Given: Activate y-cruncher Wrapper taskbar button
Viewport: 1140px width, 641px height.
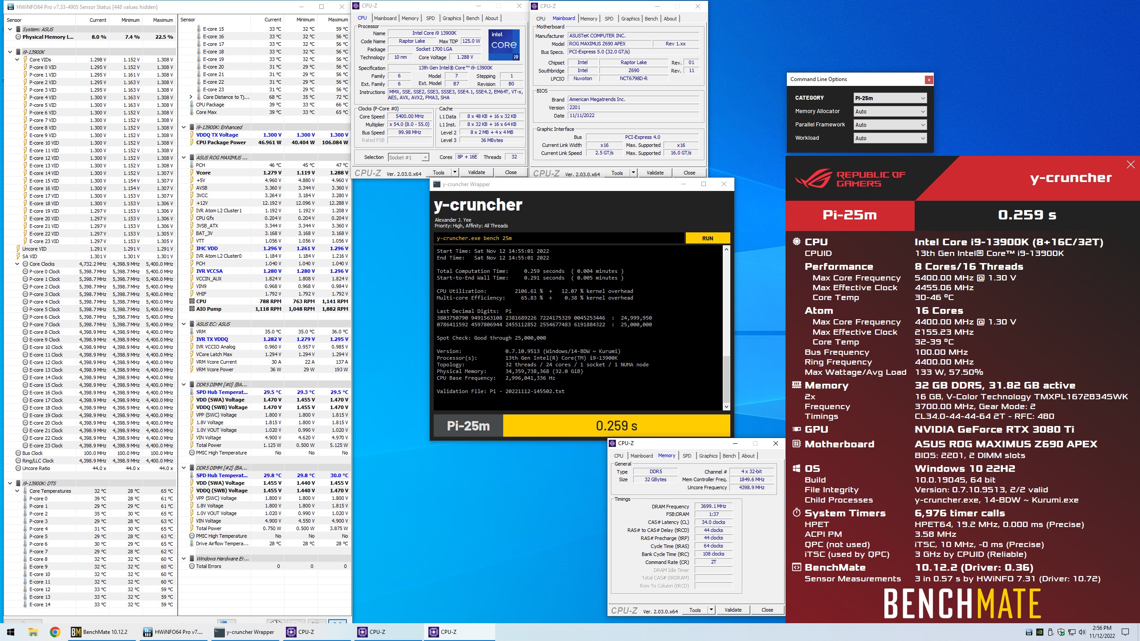Looking at the screenshot, I should click(245, 632).
